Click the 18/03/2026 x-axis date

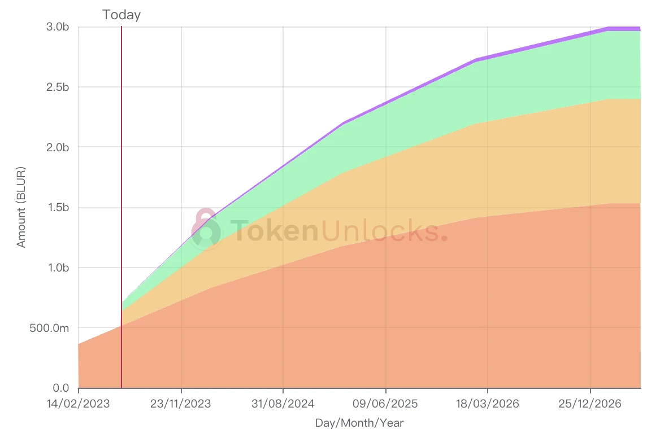pyautogui.click(x=488, y=404)
